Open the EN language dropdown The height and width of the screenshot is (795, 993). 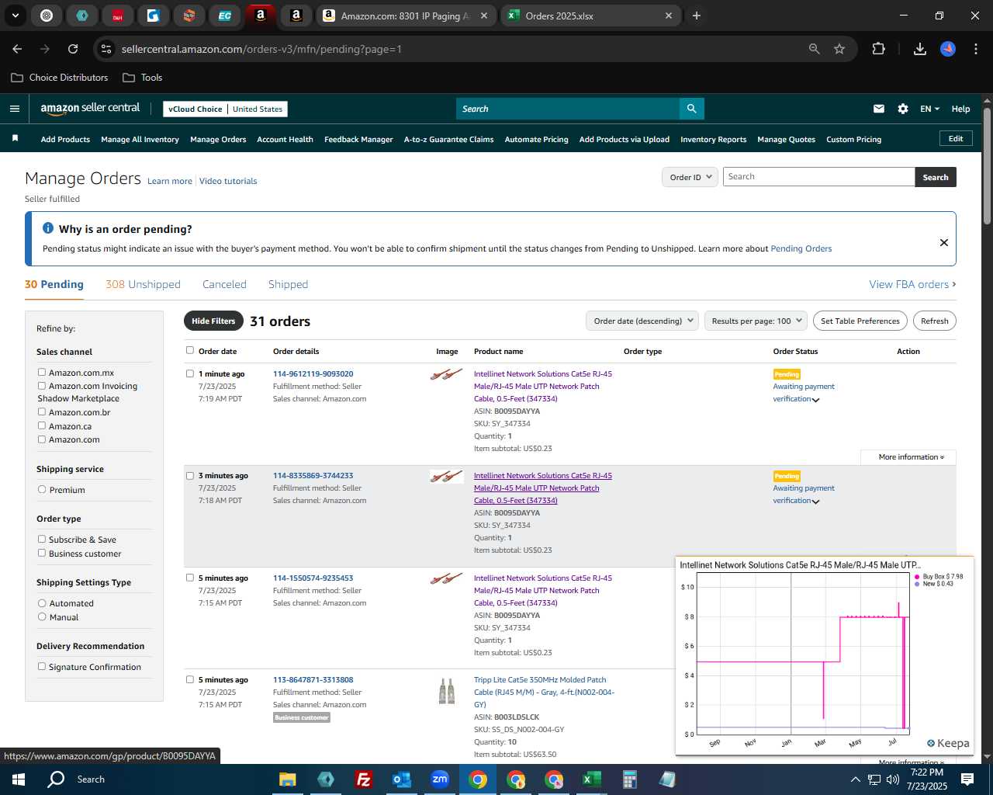(929, 109)
